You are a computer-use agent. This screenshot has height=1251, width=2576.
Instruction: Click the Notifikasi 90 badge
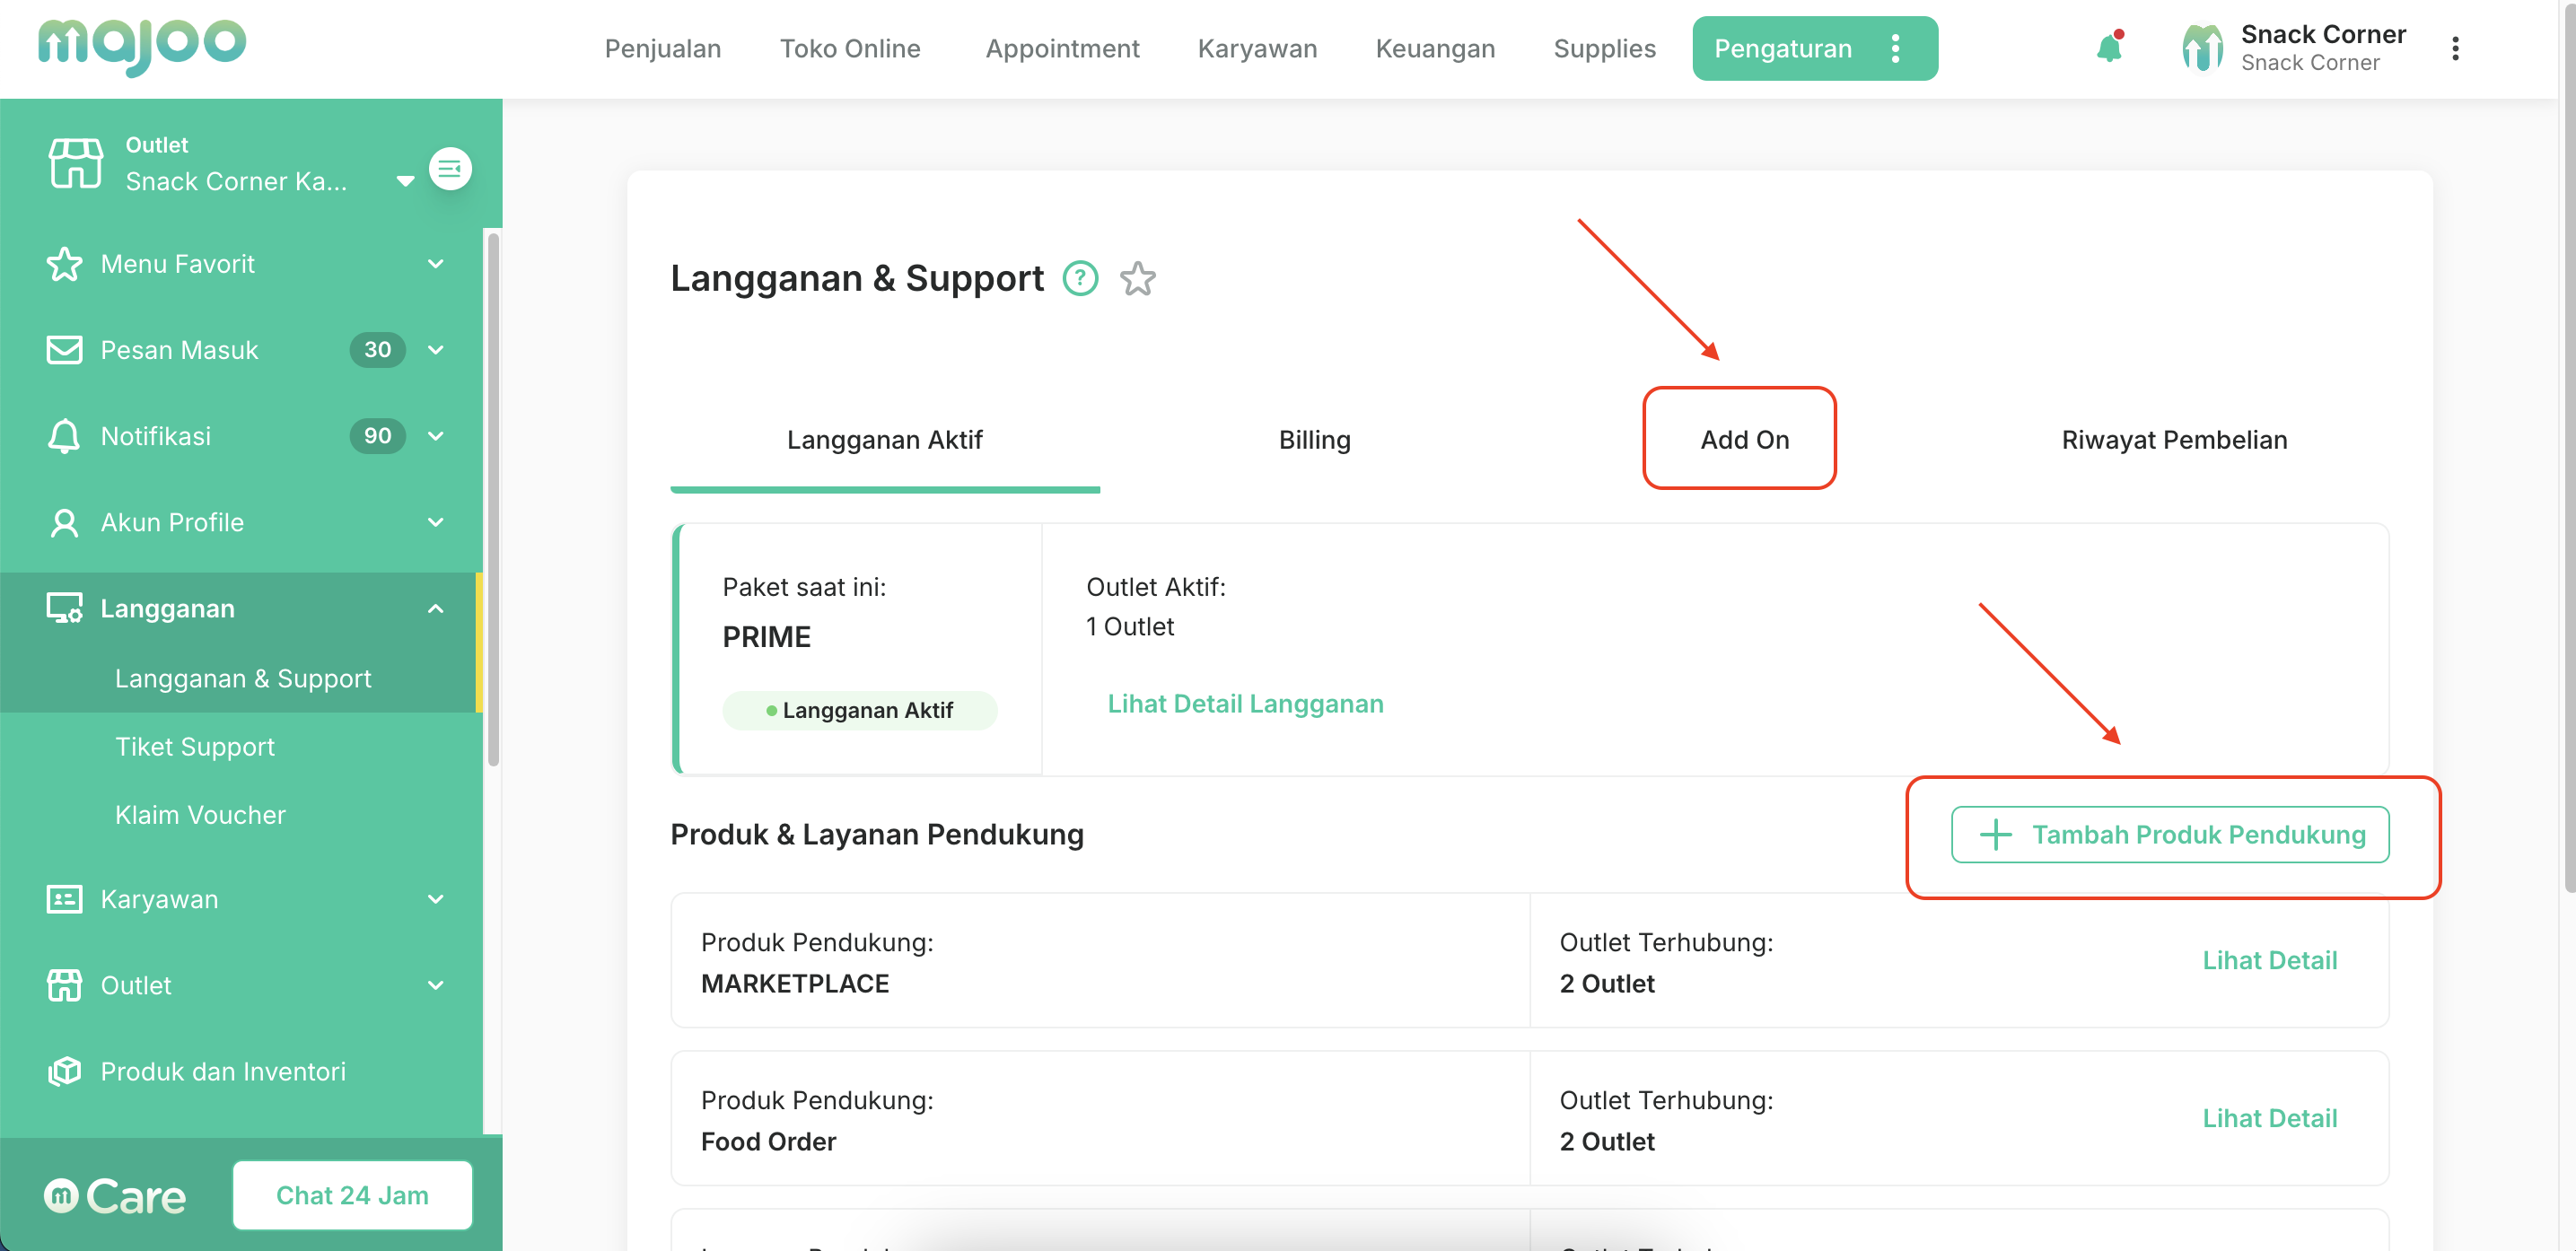(377, 436)
